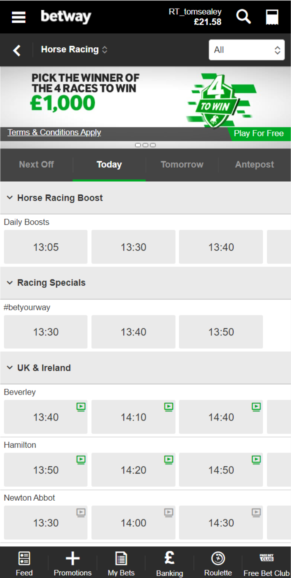This screenshot has width=291, height=578.
Task: Collapse the Racing Specials section
Action: [x=10, y=283]
